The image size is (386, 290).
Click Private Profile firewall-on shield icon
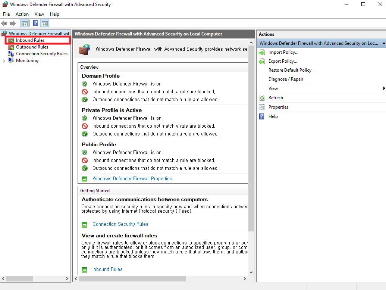[85, 118]
